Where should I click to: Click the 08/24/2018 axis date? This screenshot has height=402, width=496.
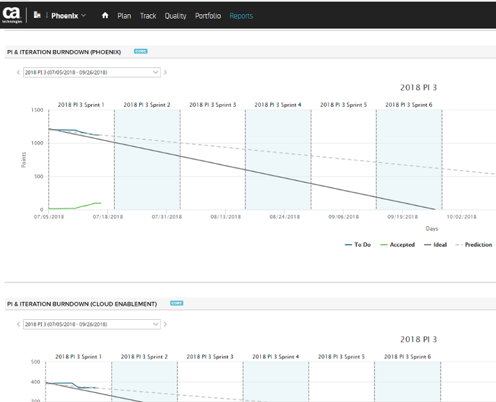(285, 216)
